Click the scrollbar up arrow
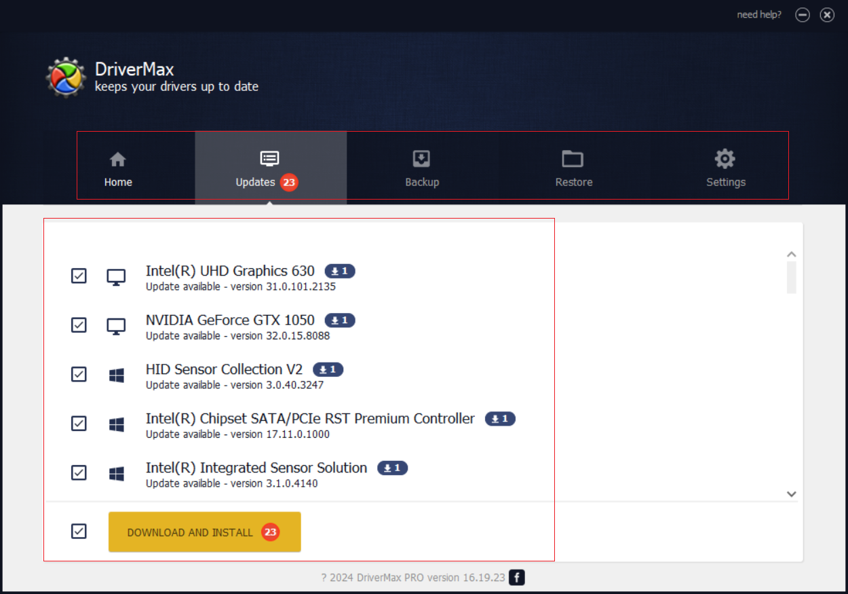The width and height of the screenshot is (848, 594). tap(791, 255)
